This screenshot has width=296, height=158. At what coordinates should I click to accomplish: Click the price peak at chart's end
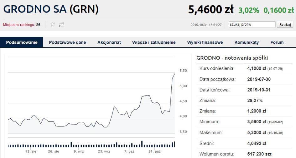174,74
